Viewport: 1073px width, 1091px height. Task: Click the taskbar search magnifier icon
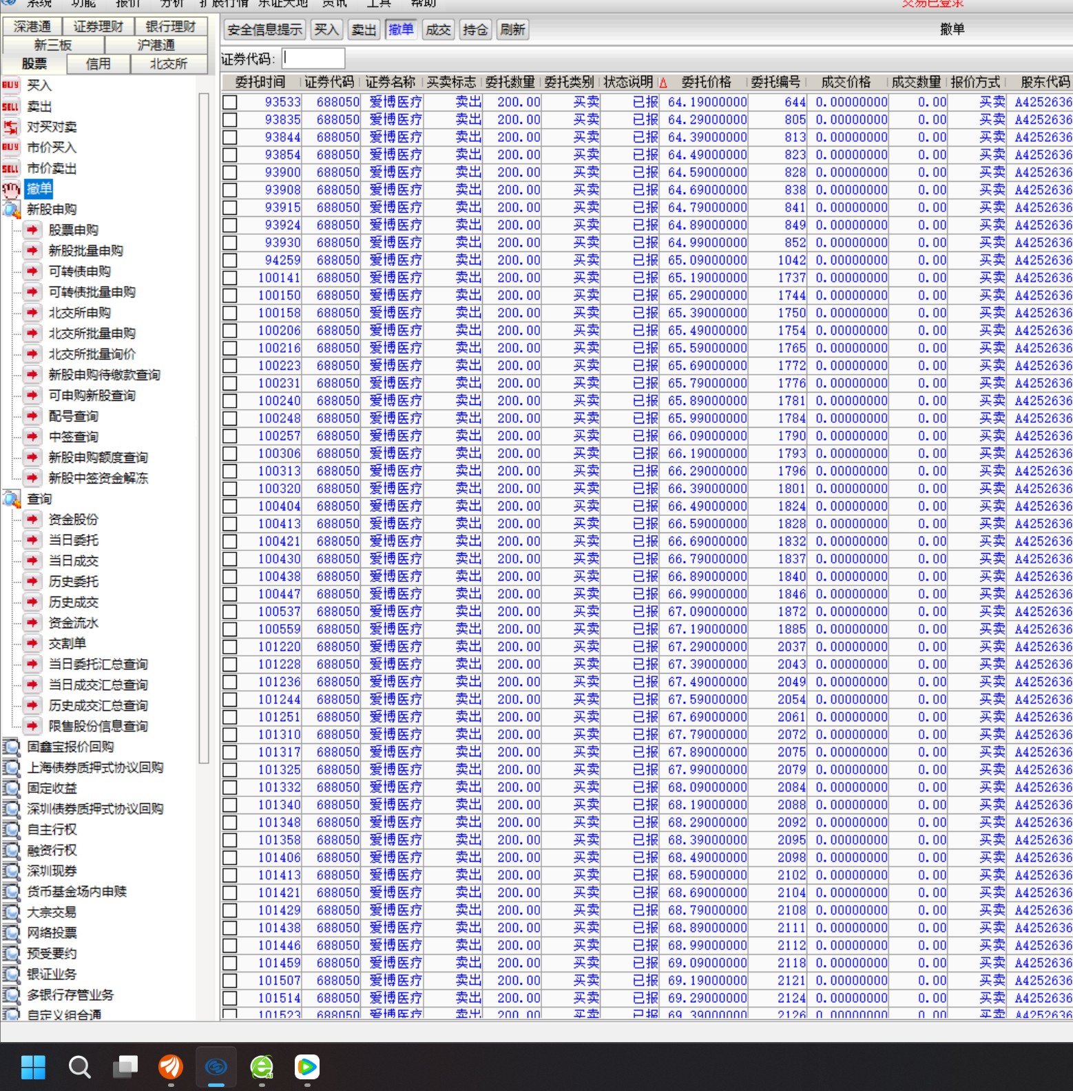pos(79,1067)
